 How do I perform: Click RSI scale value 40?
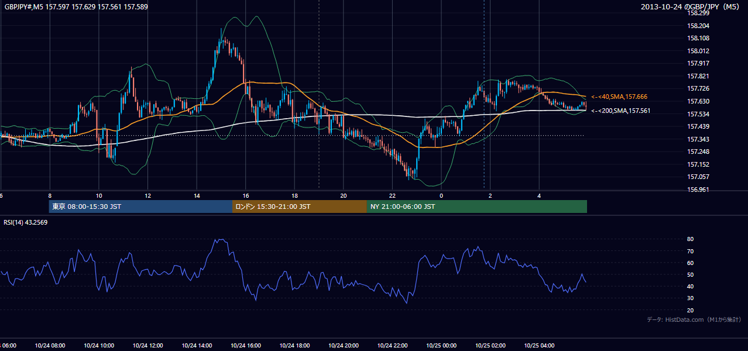pyautogui.click(x=690, y=286)
